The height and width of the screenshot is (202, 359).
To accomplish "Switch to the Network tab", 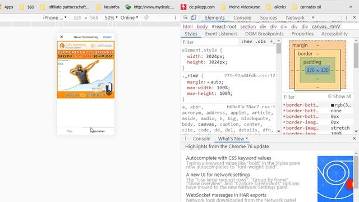I will 295,17.
